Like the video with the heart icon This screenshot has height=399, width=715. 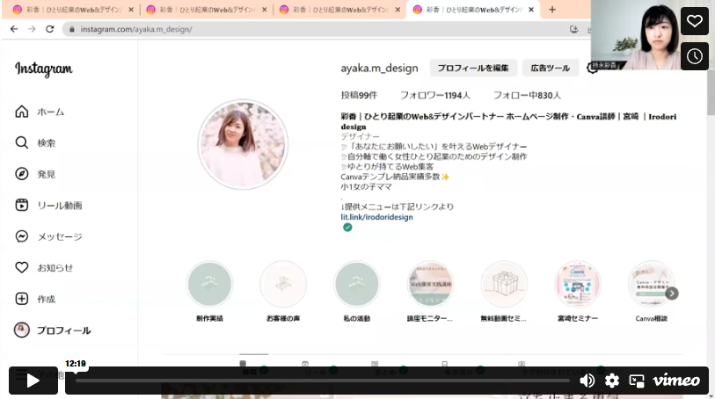[x=694, y=21]
